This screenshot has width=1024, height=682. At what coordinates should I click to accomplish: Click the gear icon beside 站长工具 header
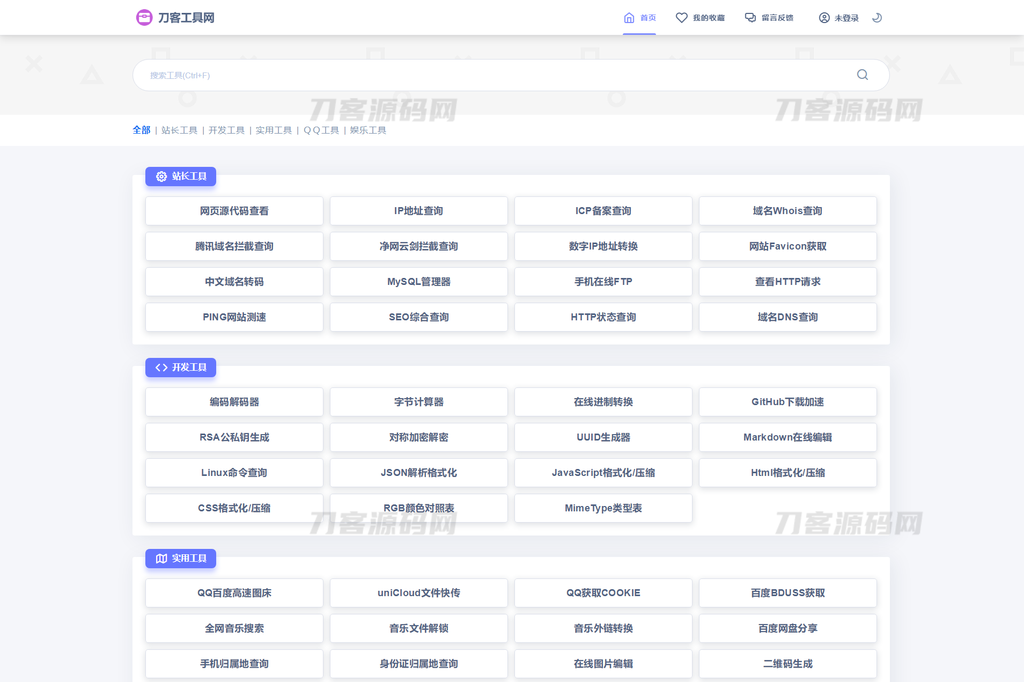(x=161, y=176)
